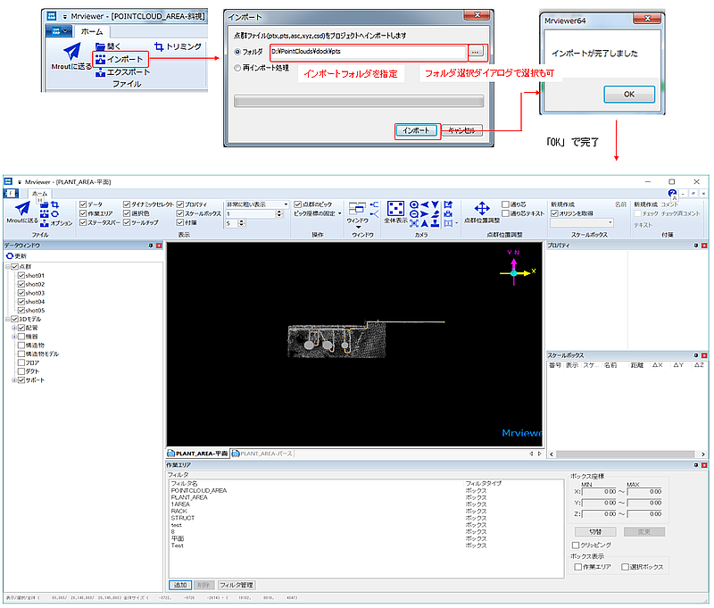Expand the サポート tree node

coord(14,380)
